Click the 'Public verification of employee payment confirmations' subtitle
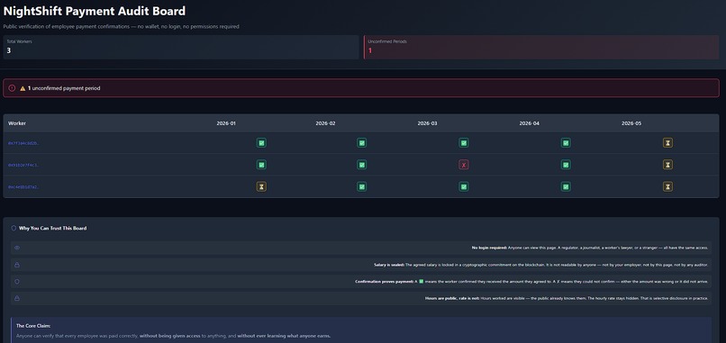 coord(122,27)
